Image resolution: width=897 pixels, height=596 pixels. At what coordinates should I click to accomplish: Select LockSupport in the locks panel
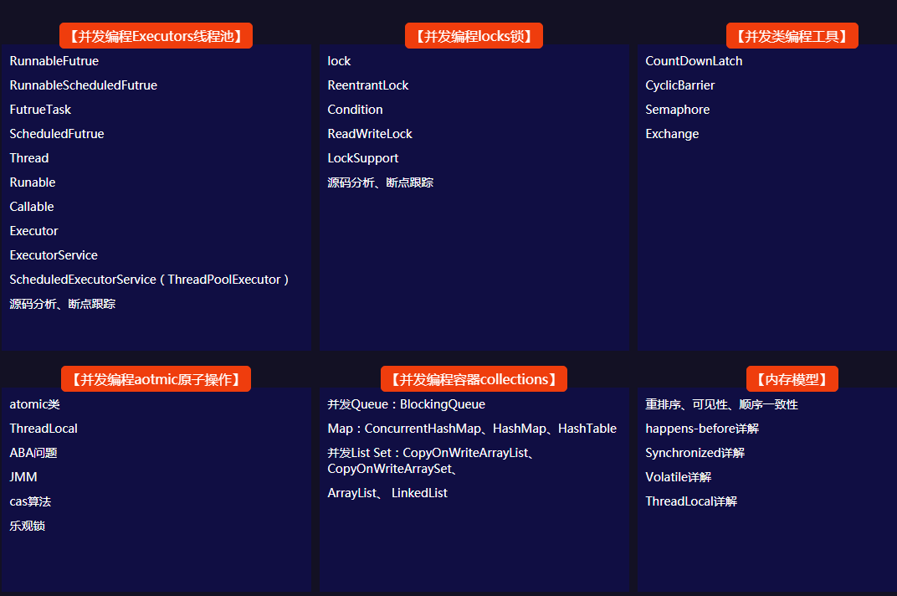coord(362,158)
